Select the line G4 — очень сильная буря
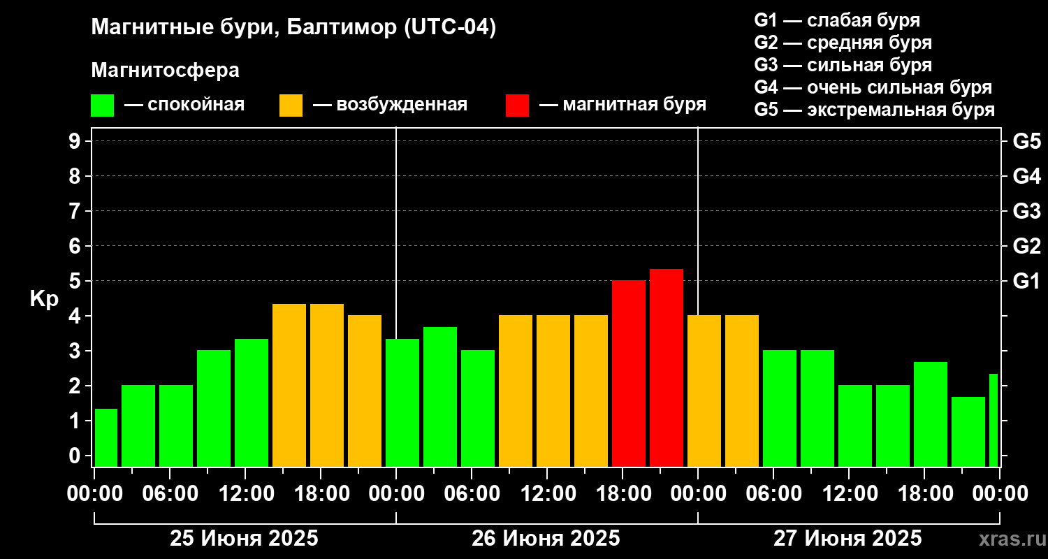This screenshot has height=559, width=1048. click(873, 87)
